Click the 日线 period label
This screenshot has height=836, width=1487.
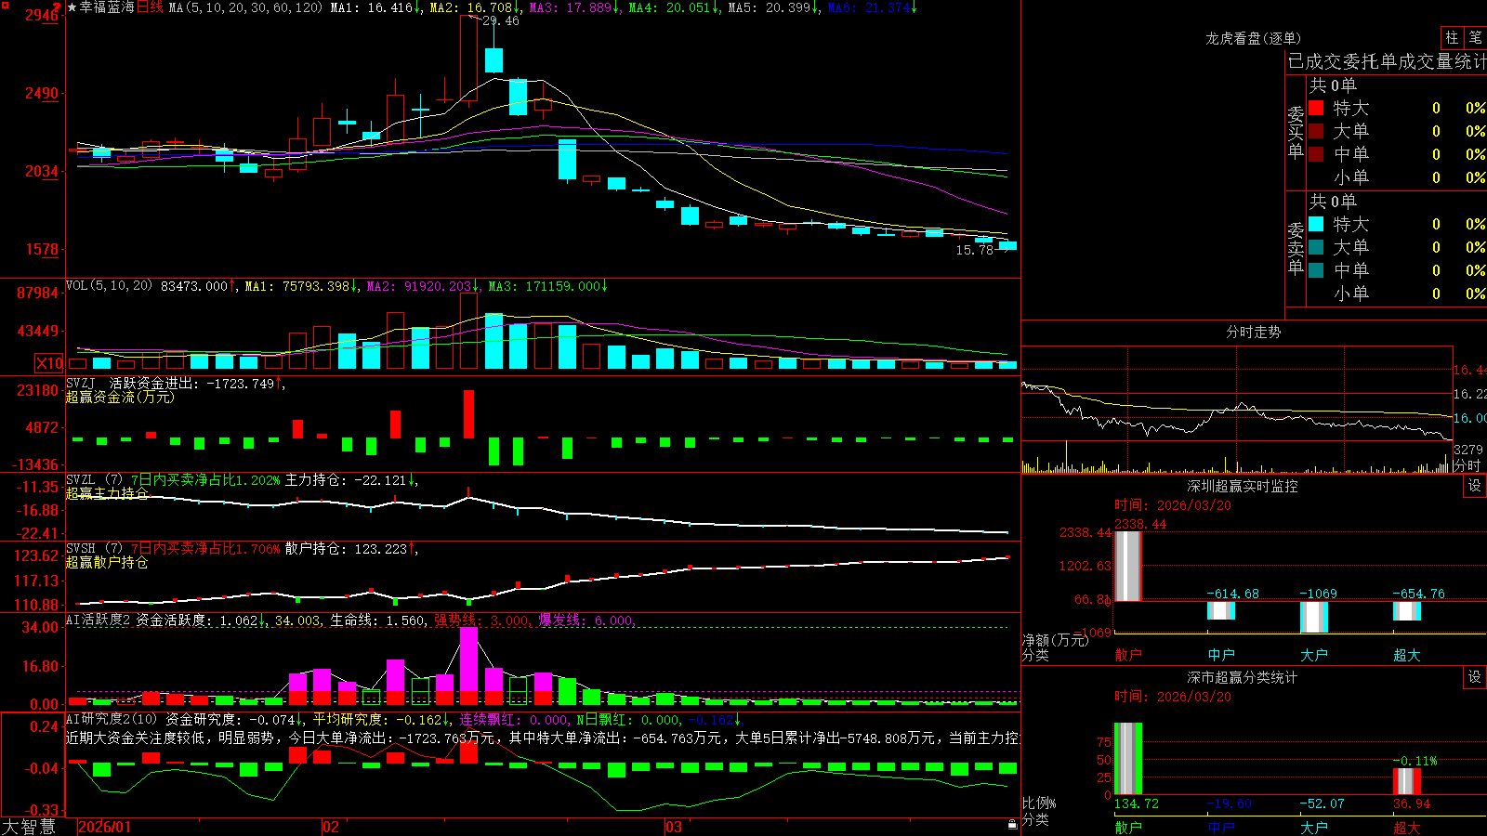pyautogui.click(x=150, y=7)
